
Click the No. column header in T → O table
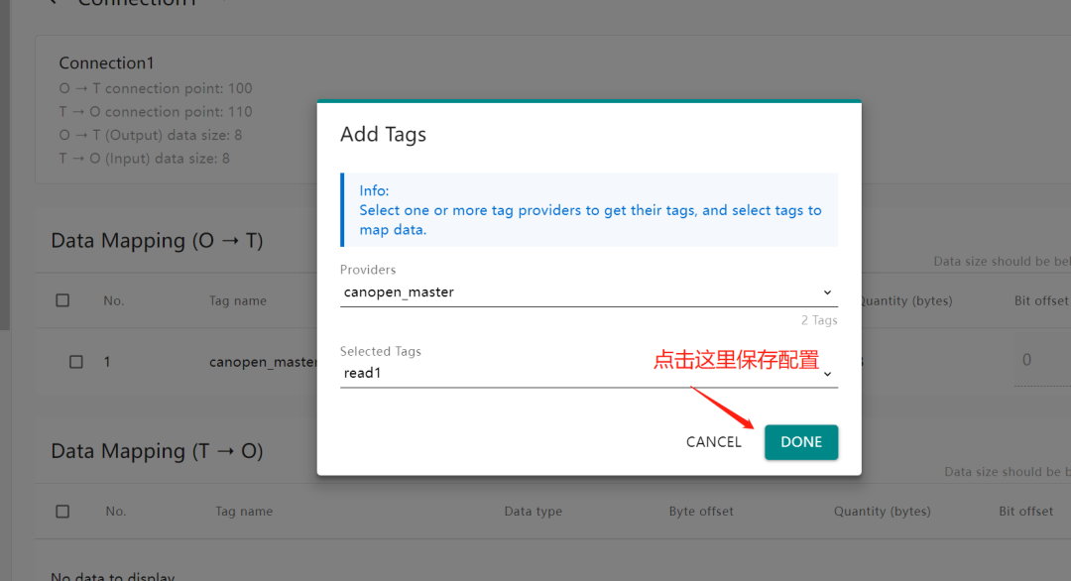pyautogui.click(x=116, y=512)
